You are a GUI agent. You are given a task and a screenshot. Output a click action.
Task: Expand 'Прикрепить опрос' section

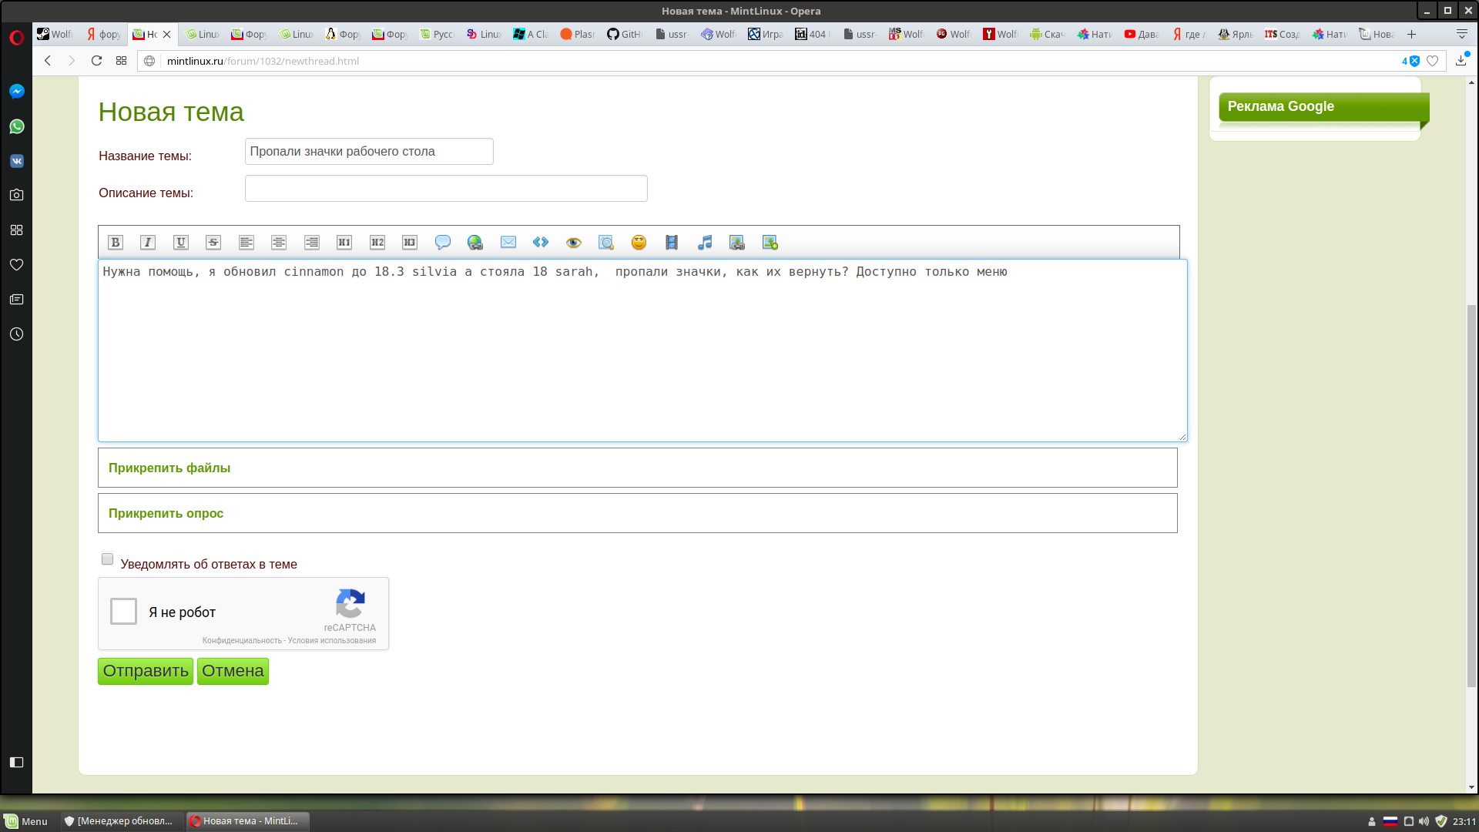pos(166,513)
